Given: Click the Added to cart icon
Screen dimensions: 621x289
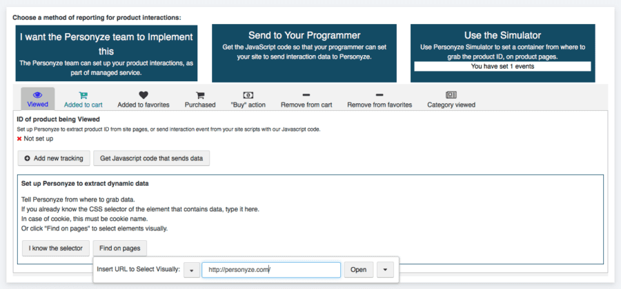Looking at the screenshot, I should pos(83,95).
